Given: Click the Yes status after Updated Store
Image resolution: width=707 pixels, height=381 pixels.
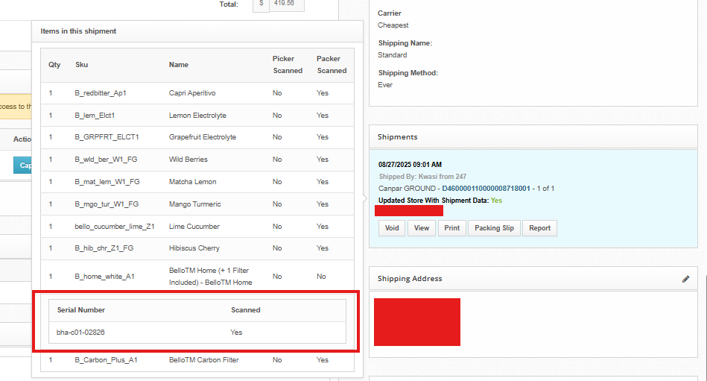Looking at the screenshot, I should point(496,201).
